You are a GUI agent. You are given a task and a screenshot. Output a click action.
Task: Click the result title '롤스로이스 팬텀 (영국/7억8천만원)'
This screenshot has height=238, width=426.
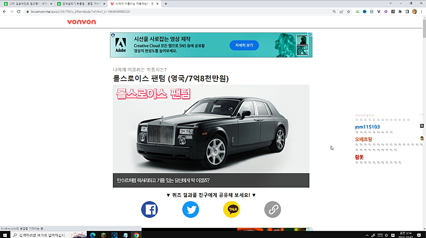coord(171,78)
